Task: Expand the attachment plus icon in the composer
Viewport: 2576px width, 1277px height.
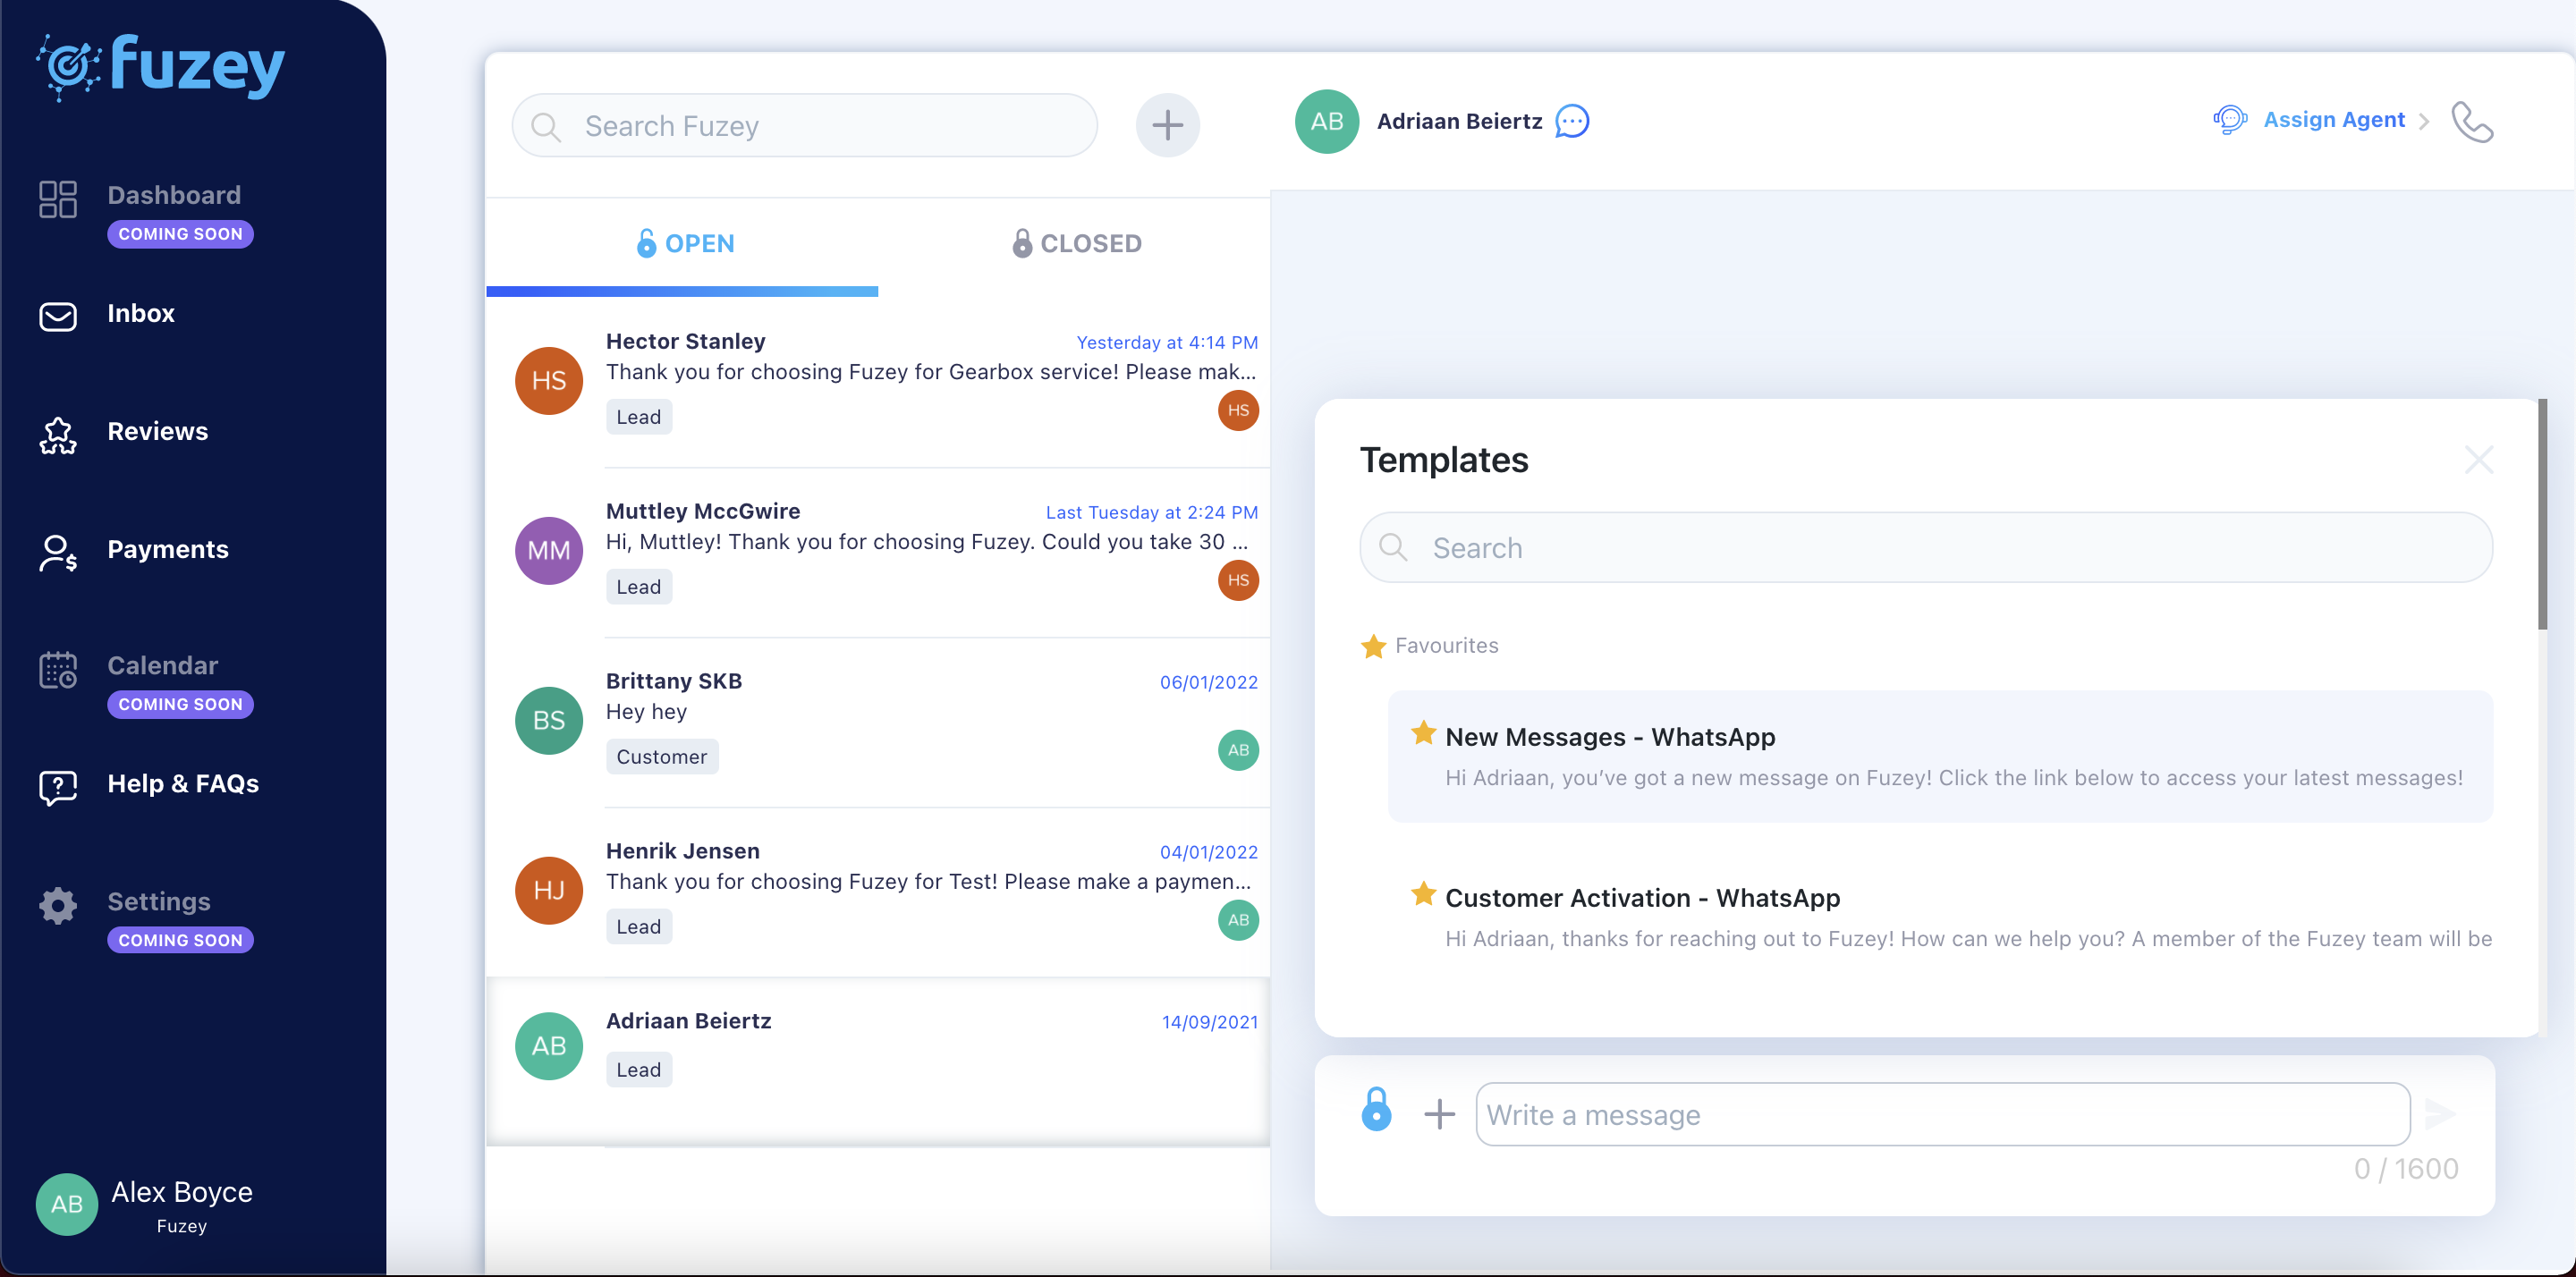Action: click(1440, 1113)
